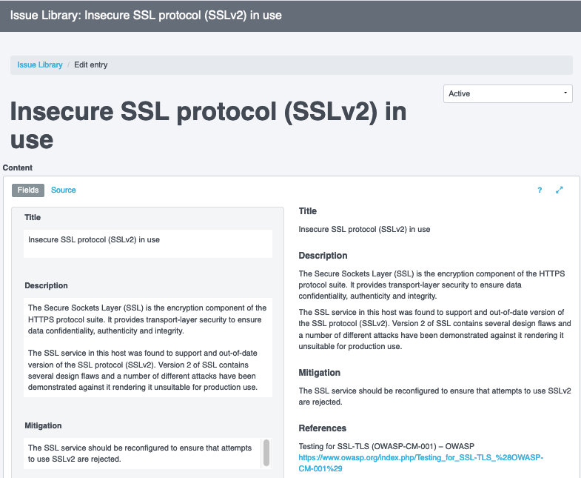Viewport: 581px width, 478px height.
Task: Go to Issue Library breadcrumb link
Action: 40,65
